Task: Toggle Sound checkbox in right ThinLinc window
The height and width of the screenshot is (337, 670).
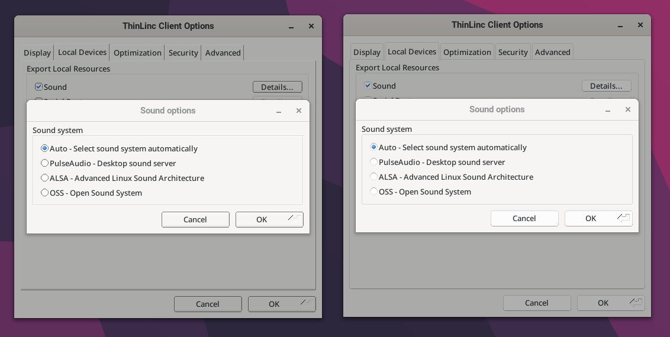Action: 368,85
